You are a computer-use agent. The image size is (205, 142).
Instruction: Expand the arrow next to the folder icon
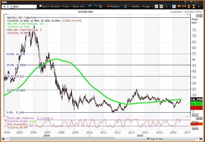[104, 6]
